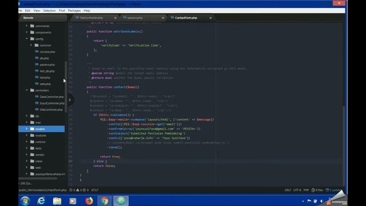Collapse the controllers folder arrow

[x=27, y=90]
